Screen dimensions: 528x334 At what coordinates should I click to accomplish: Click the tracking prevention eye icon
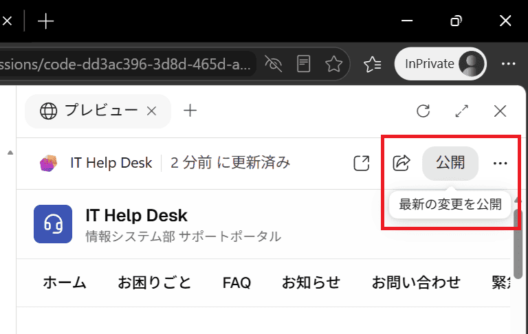[x=274, y=64]
